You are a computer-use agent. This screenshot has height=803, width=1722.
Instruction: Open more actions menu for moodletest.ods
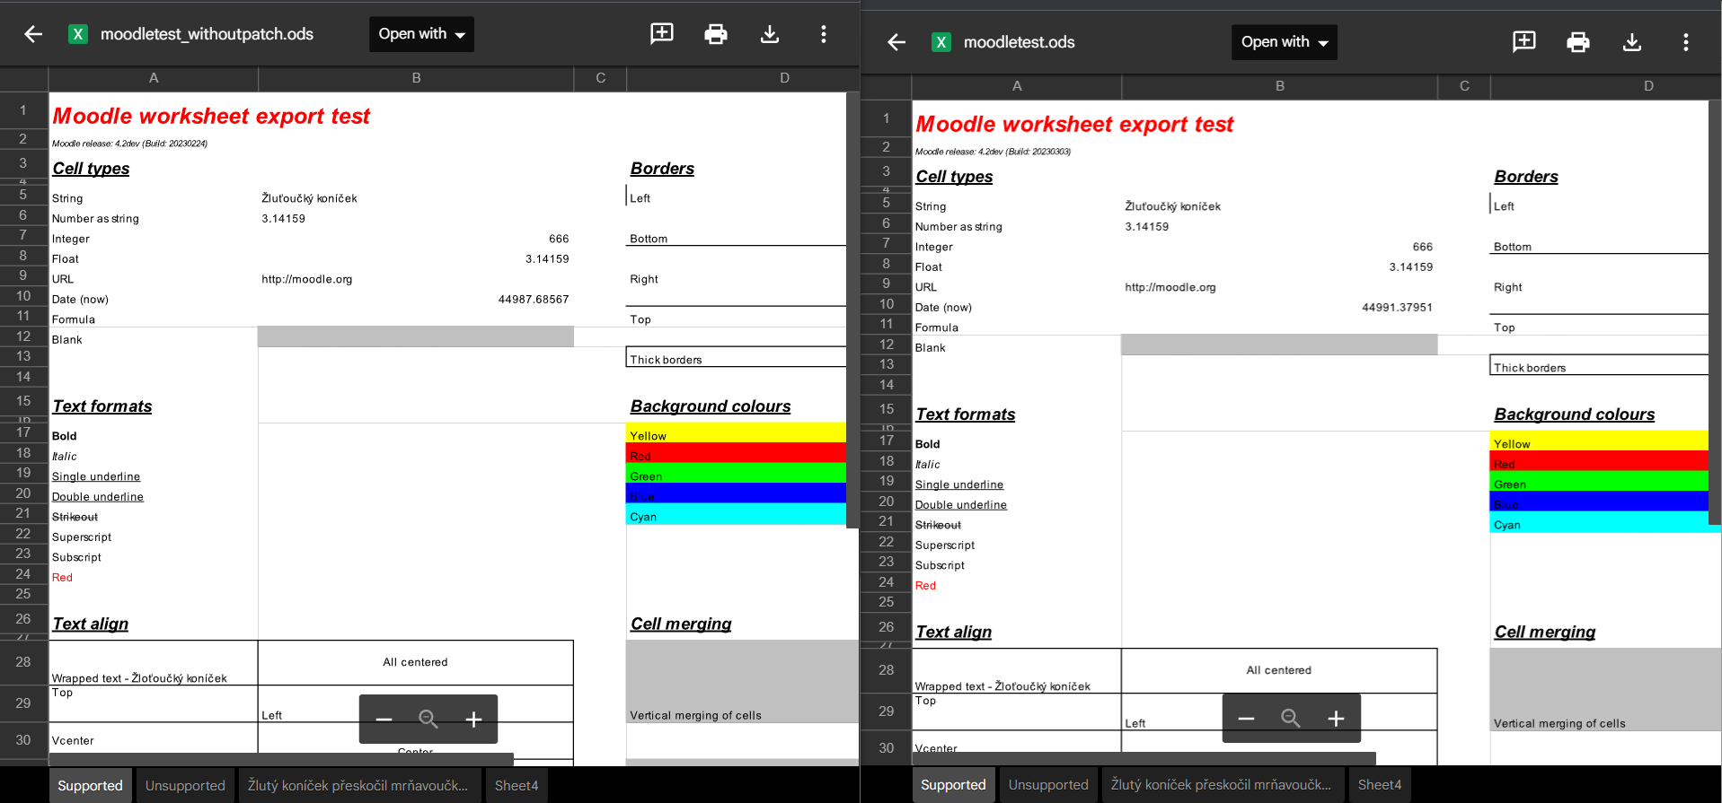click(x=1686, y=42)
